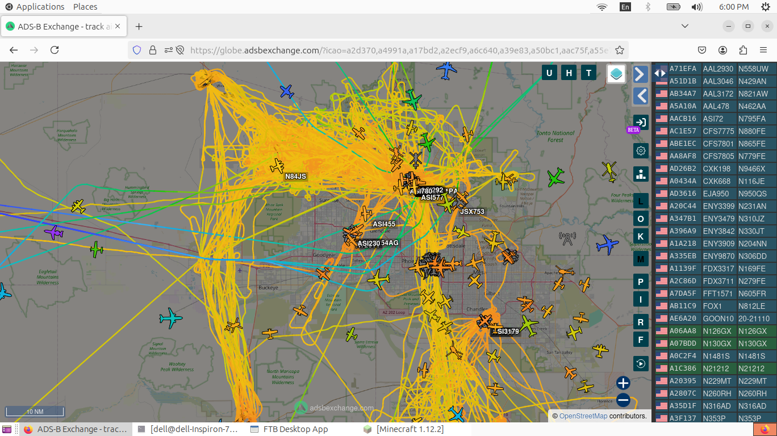Open the login icon marked BETA

641,122
